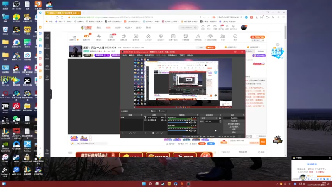Open source properties gear below the OBS sources list

click(x=153, y=133)
